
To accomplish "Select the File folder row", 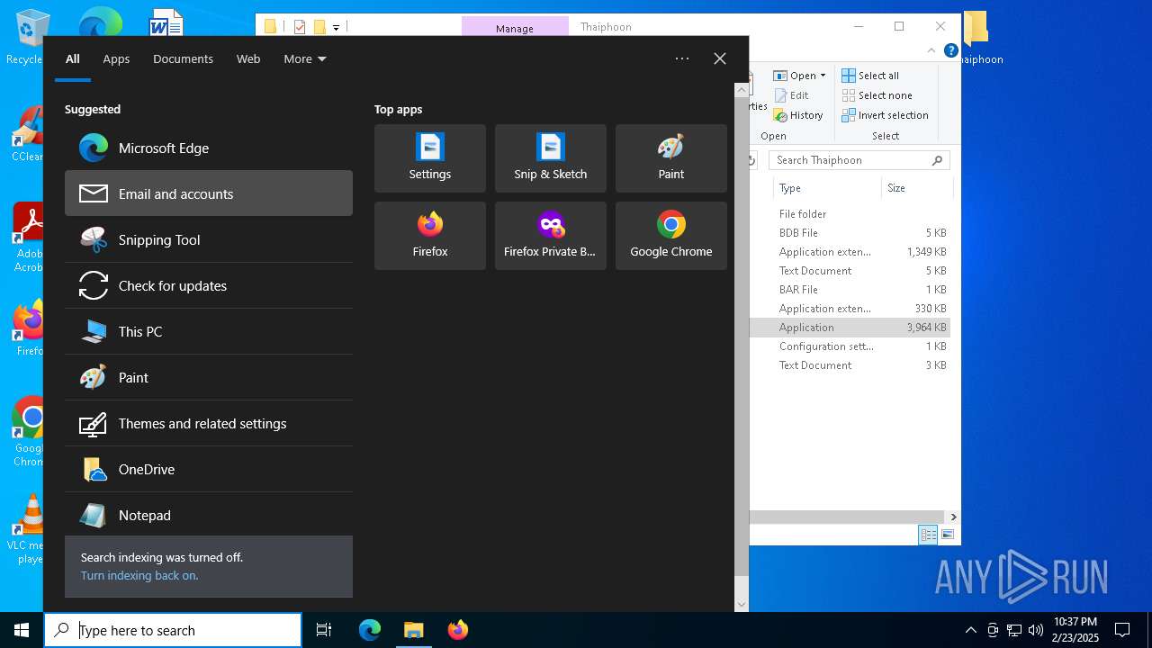I will click(x=851, y=213).
